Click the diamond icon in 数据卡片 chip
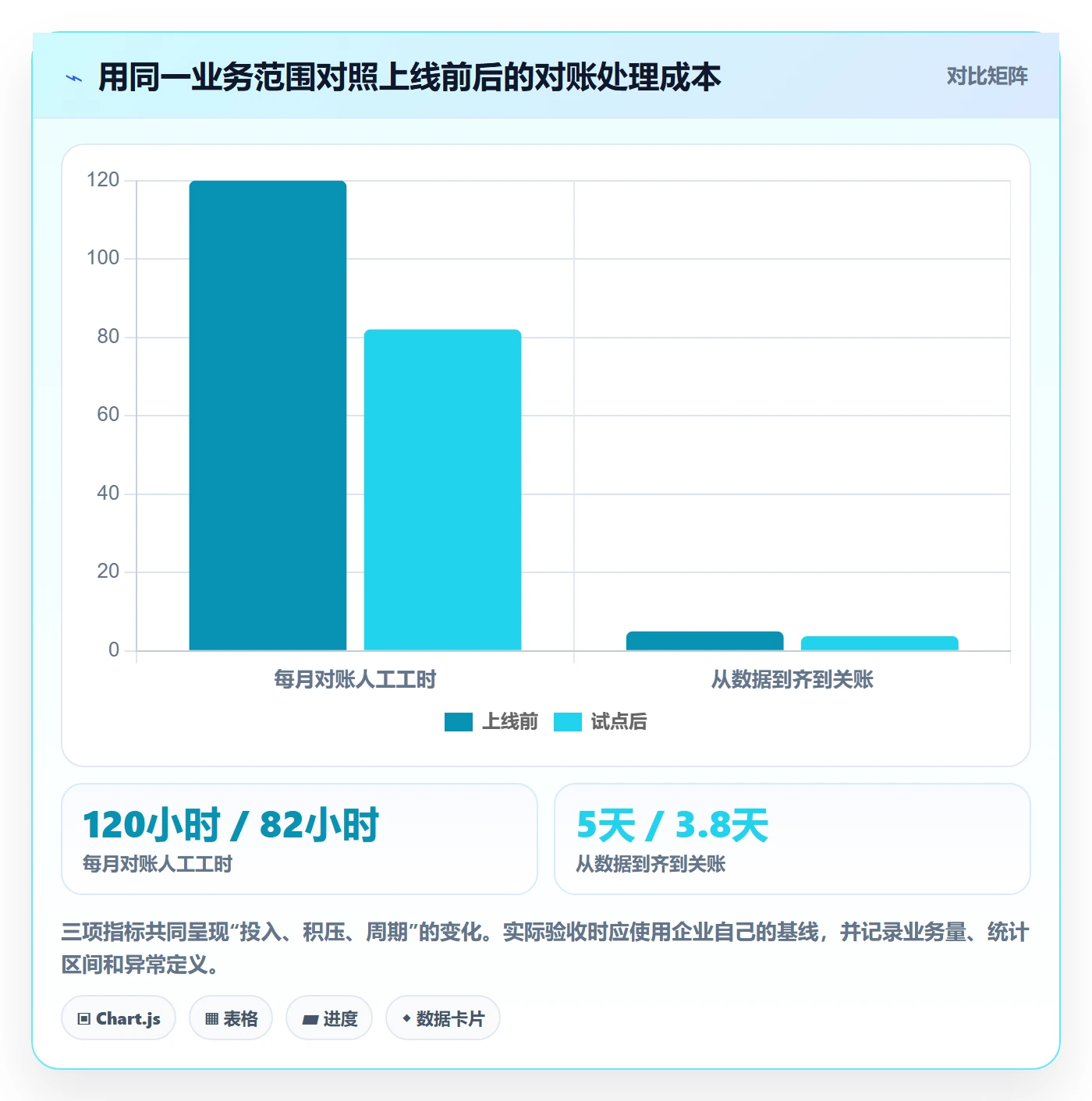The height and width of the screenshot is (1101, 1092). click(406, 1018)
